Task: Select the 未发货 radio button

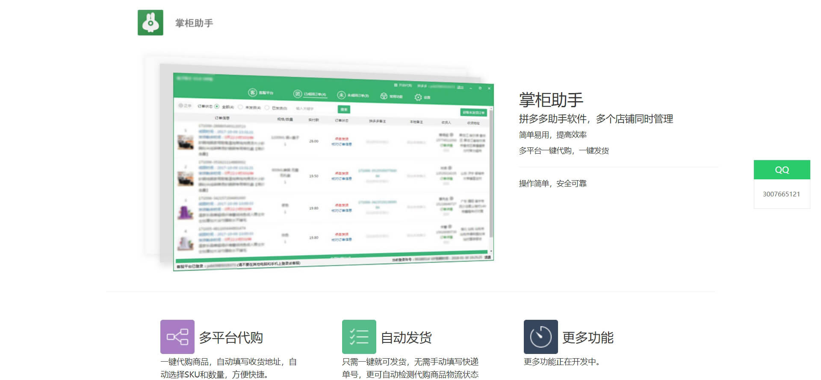Action: (240, 107)
